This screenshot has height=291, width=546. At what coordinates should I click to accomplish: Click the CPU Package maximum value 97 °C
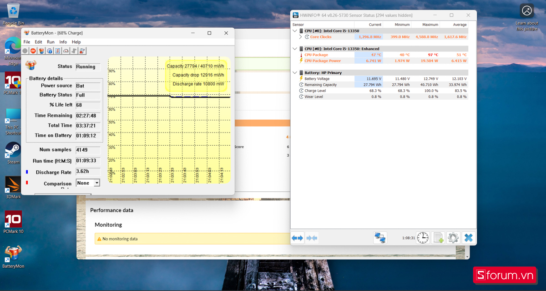pyautogui.click(x=433, y=55)
